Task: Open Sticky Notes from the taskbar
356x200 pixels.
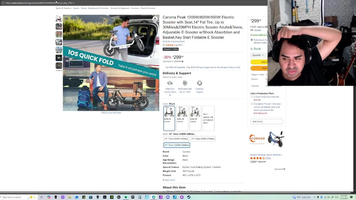Action: pyautogui.click(x=84, y=197)
